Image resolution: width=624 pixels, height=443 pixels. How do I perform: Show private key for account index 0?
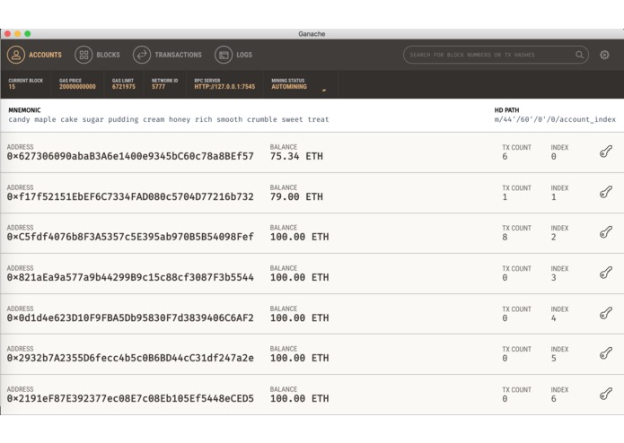click(606, 152)
